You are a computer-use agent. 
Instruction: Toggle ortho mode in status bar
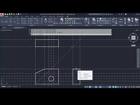tap(98, 87)
